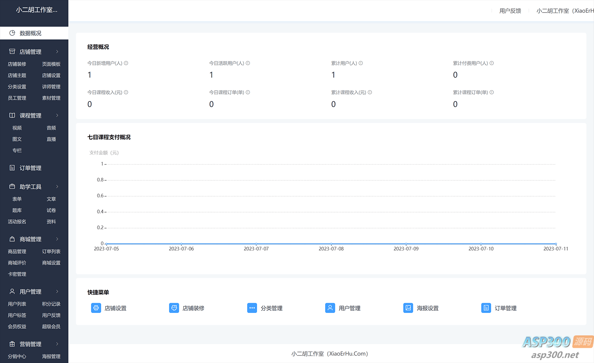Expand the 店铺管理 sidebar chevron
The width and height of the screenshot is (594, 363).
click(57, 52)
